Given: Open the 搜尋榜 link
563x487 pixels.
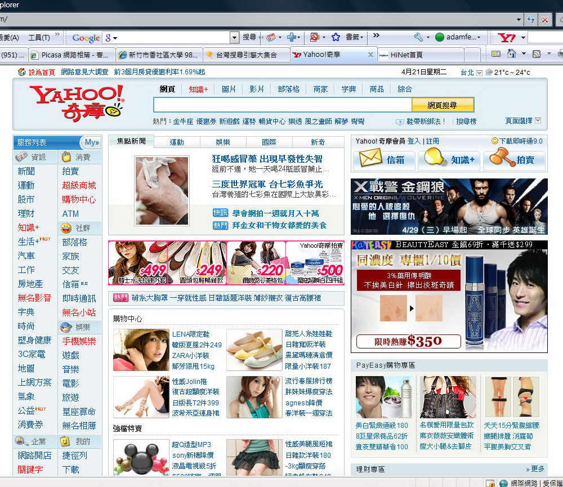Looking at the screenshot, I should (466, 122).
